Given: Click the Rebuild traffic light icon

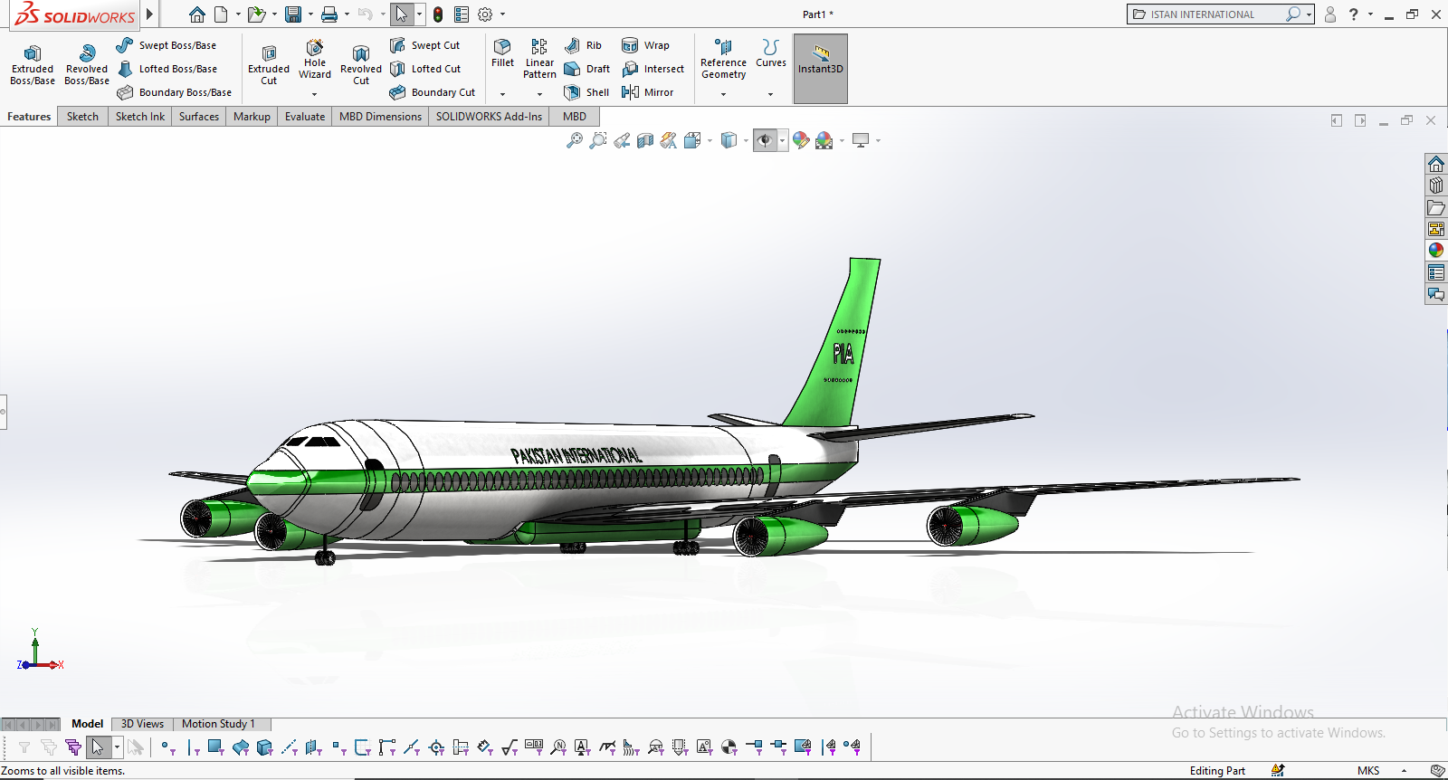Looking at the screenshot, I should click(438, 14).
